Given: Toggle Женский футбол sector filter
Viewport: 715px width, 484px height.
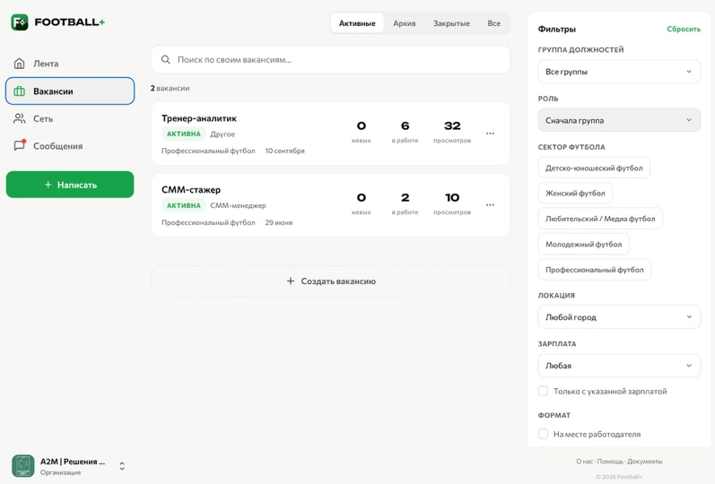Looking at the screenshot, I should pos(575,194).
